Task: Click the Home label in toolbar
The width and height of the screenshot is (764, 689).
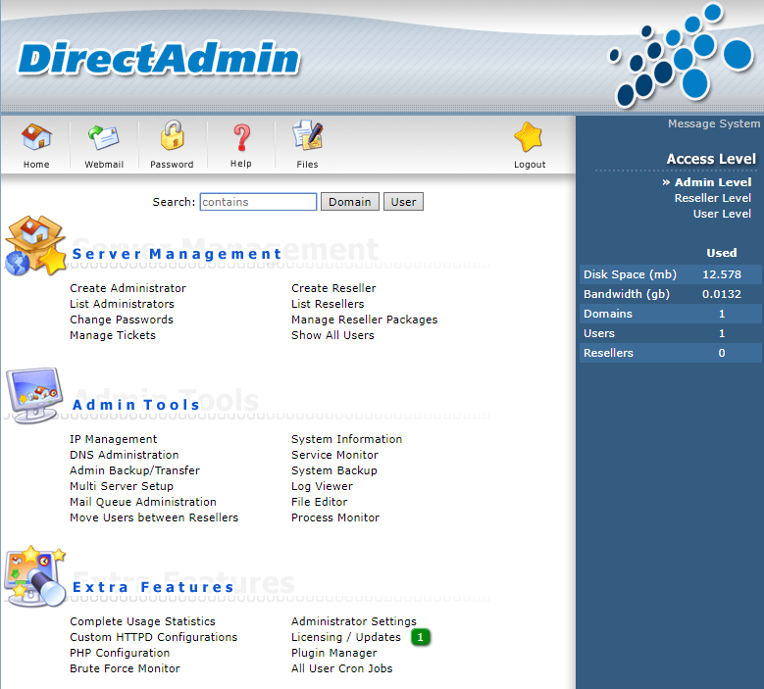Action: coord(36,164)
